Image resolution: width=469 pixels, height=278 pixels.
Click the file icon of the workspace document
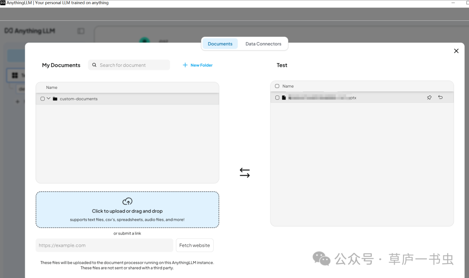(284, 98)
